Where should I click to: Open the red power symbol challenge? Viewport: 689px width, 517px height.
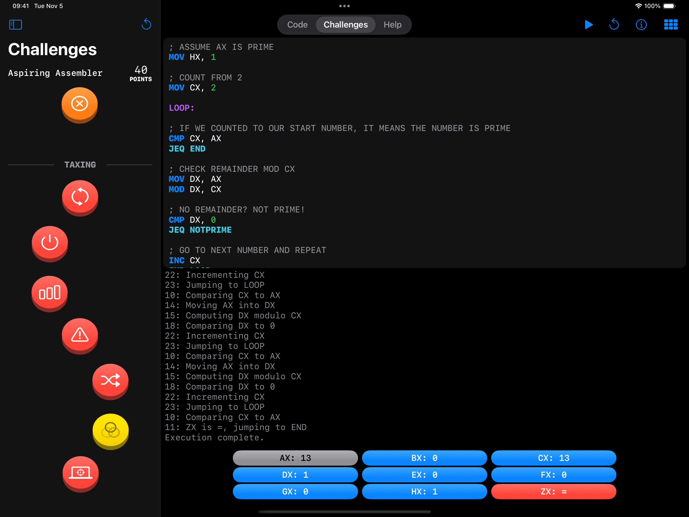coord(50,244)
